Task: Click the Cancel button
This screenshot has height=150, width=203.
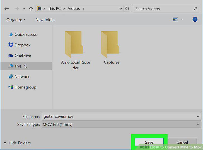Action: 182,142
